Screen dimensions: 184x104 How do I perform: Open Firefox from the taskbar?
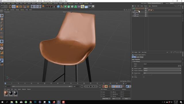(54, 102)
